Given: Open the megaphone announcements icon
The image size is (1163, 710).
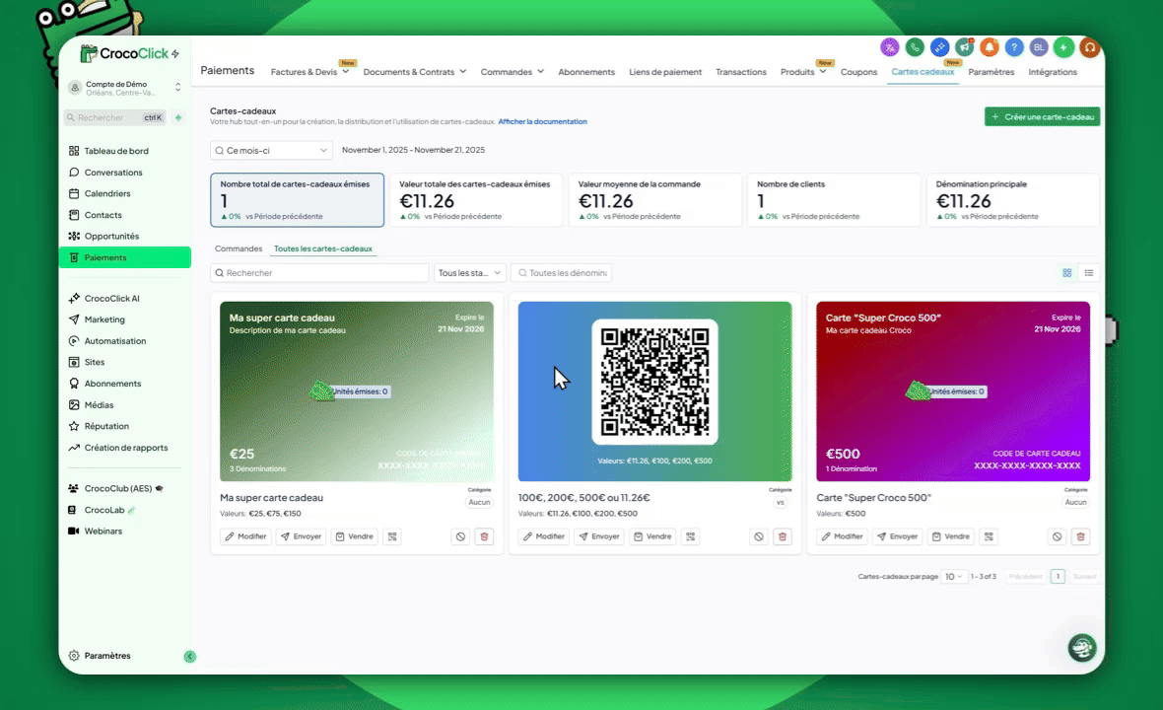Looking at the screenshot, I should tap(964, 47).
